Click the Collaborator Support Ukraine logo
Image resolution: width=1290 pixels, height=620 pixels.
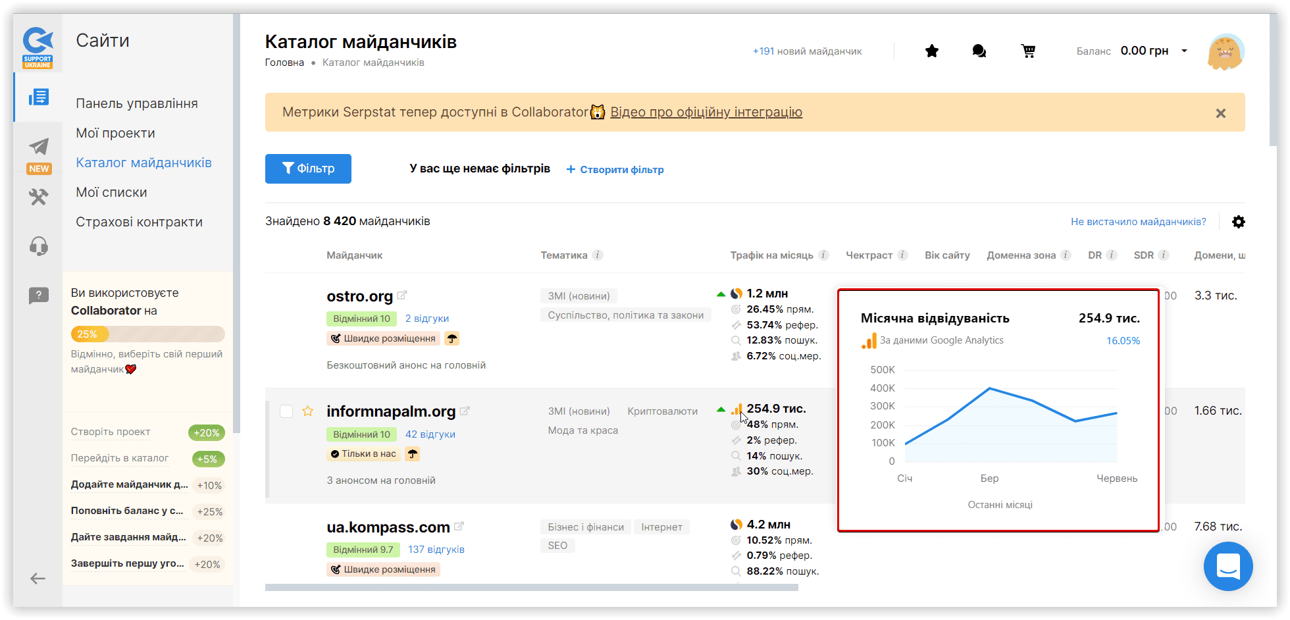38,47
